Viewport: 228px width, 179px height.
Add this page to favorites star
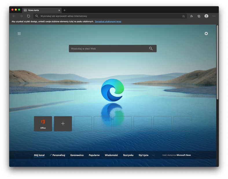click(183, 16)
